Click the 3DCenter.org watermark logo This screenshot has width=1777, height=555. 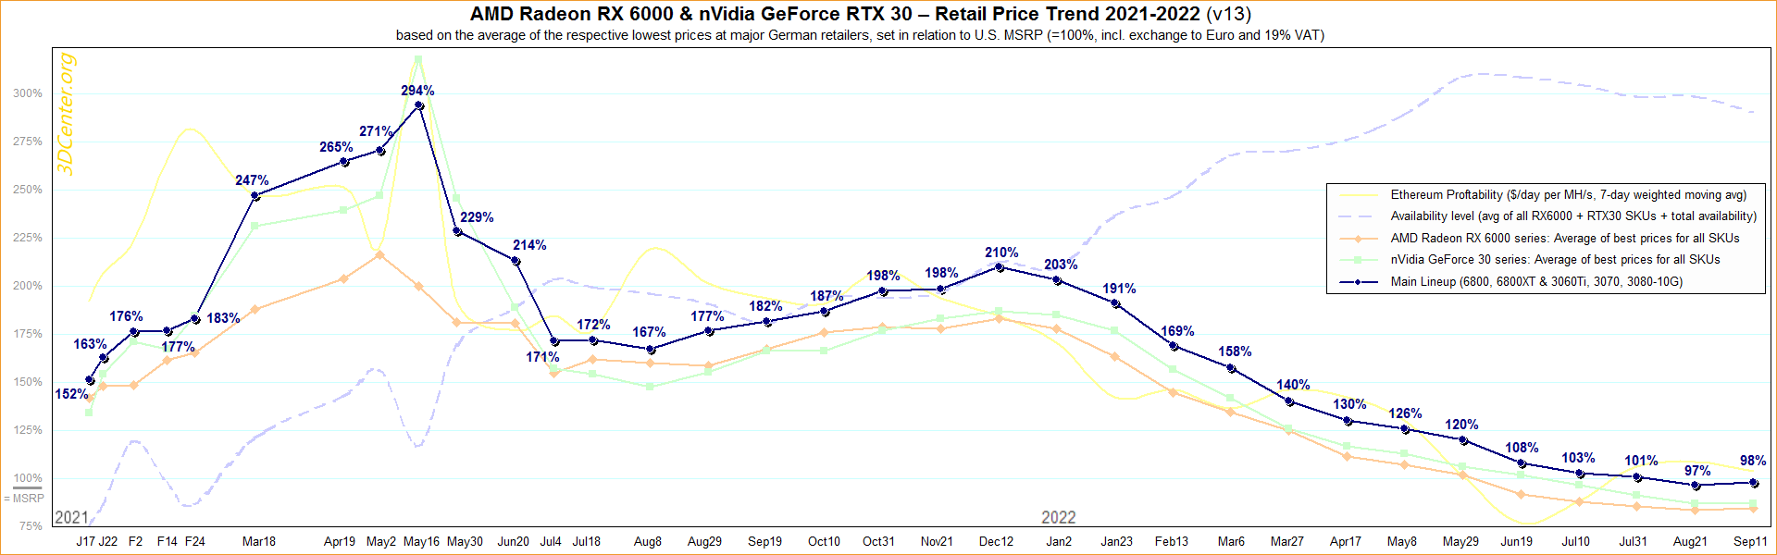(66, 113)
